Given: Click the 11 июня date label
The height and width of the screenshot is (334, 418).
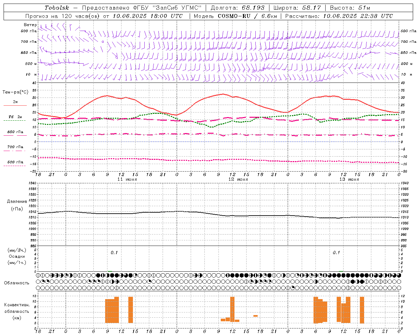Looking at the screenshot, I should (127, 179).
